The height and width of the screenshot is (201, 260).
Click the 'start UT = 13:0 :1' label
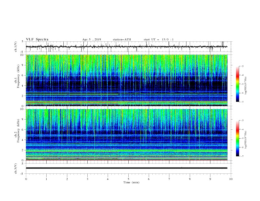[159, 39]
